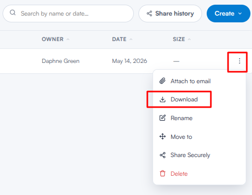Open the Create dropdown button

point(228,14)
